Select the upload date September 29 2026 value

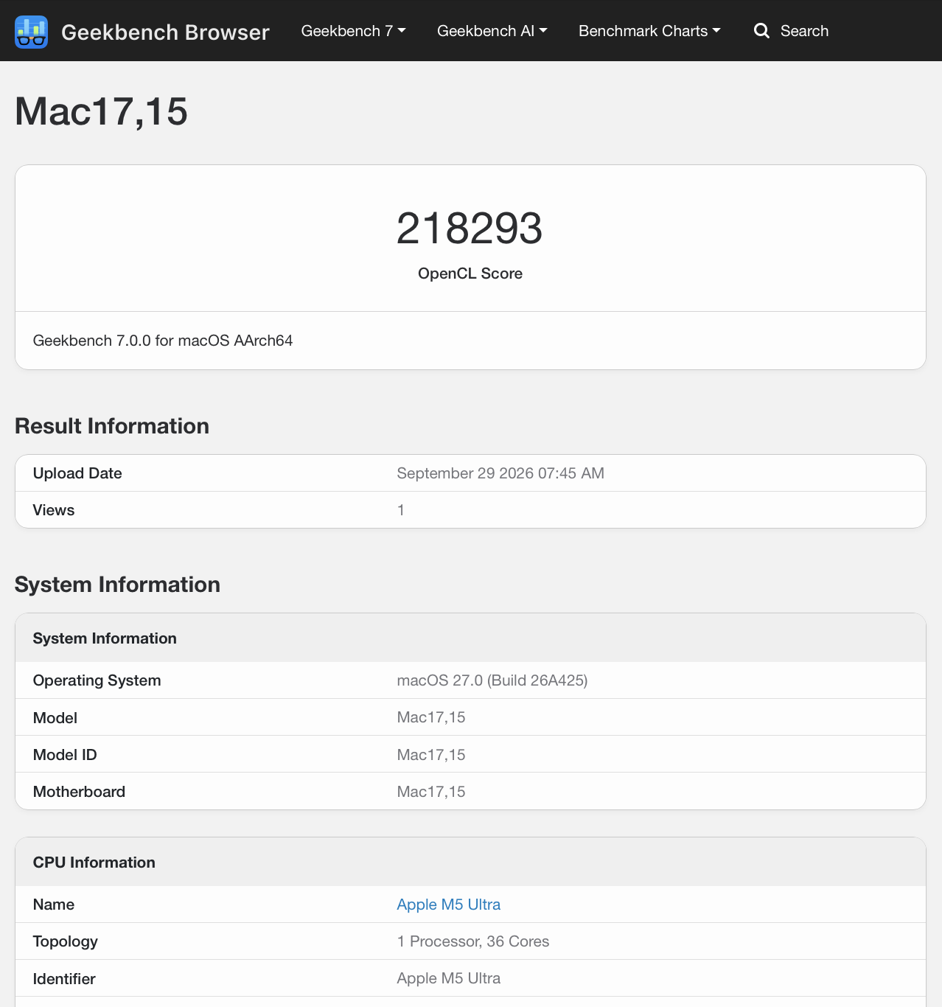pyautogui.click(x=500, y=473)
